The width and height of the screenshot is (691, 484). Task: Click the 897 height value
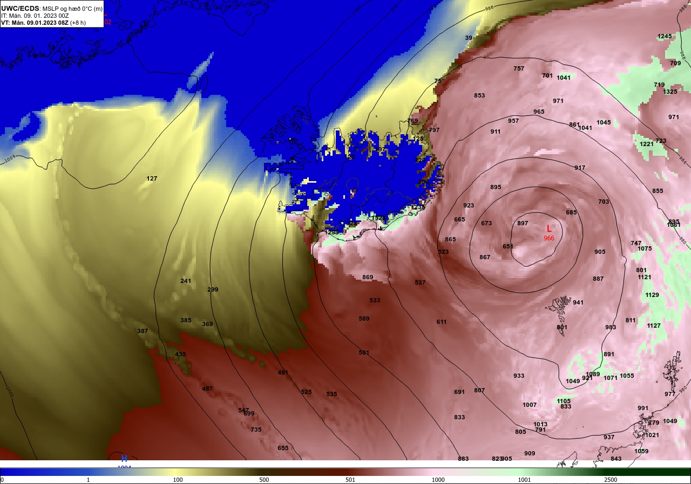(523, 224)
